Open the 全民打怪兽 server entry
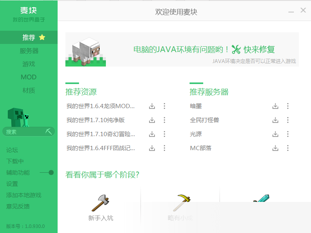Screen dimensions: 311x233 pos(204,120)
